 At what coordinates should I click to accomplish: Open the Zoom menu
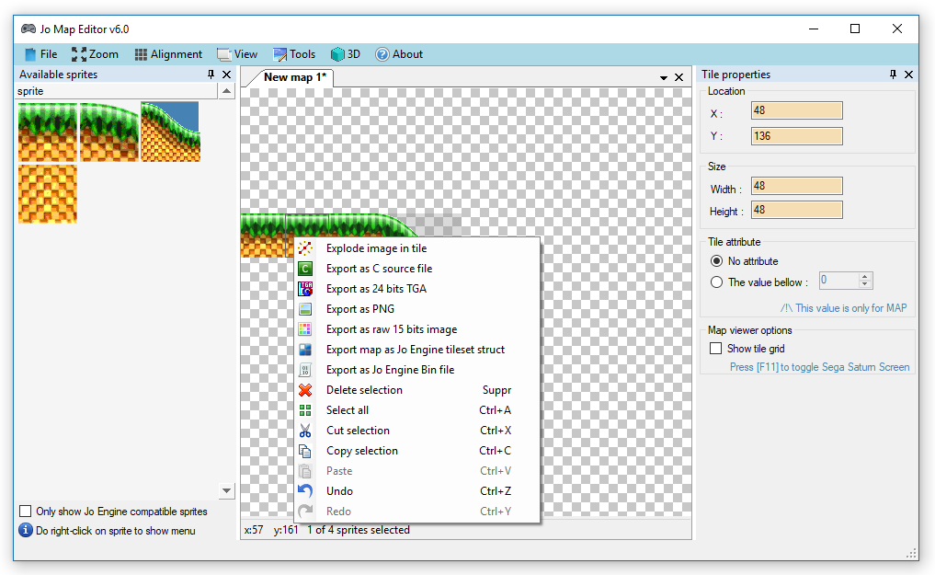95,54
